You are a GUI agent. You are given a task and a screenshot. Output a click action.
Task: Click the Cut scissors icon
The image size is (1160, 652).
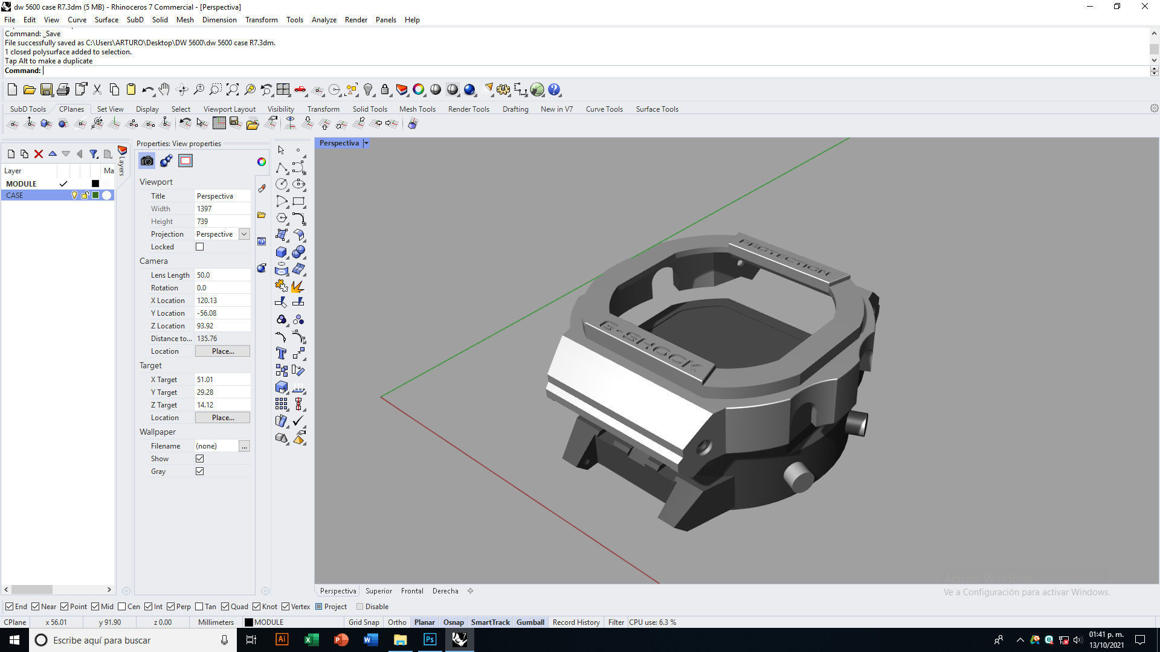point(97,90)
